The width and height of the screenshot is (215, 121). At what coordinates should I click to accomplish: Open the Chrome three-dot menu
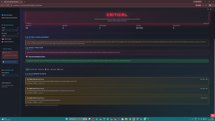[x=213, y=5]
